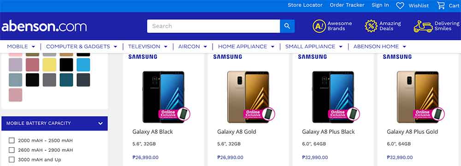461x166 pixels.
Task: Check the 2600 mAH - 2900 mAH box
Action: tap(12, 150)
